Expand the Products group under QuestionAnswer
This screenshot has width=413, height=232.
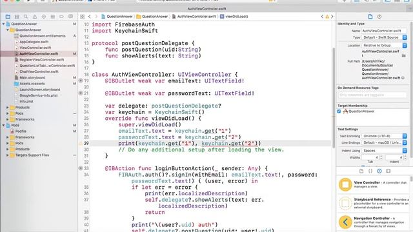pos(8,108)
